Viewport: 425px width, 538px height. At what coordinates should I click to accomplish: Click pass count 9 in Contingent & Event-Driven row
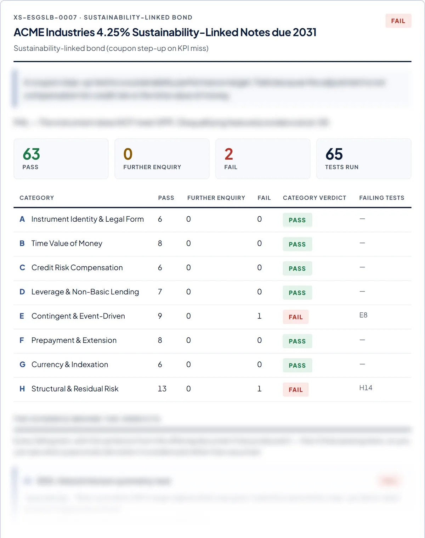(160, 316)
